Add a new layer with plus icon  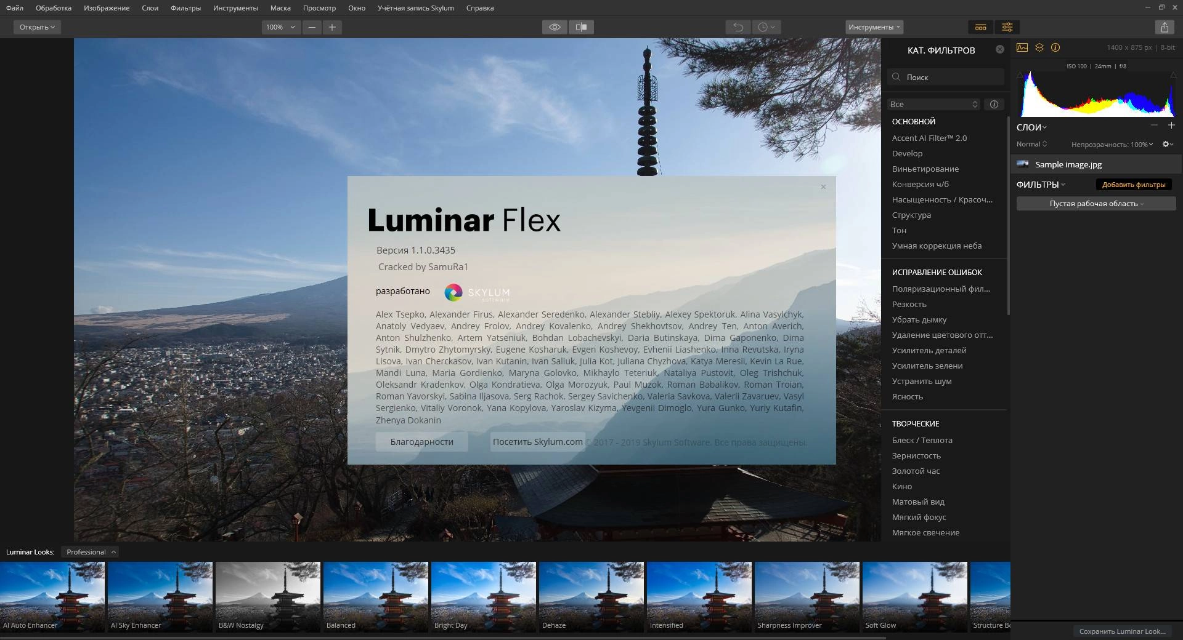1171,125
